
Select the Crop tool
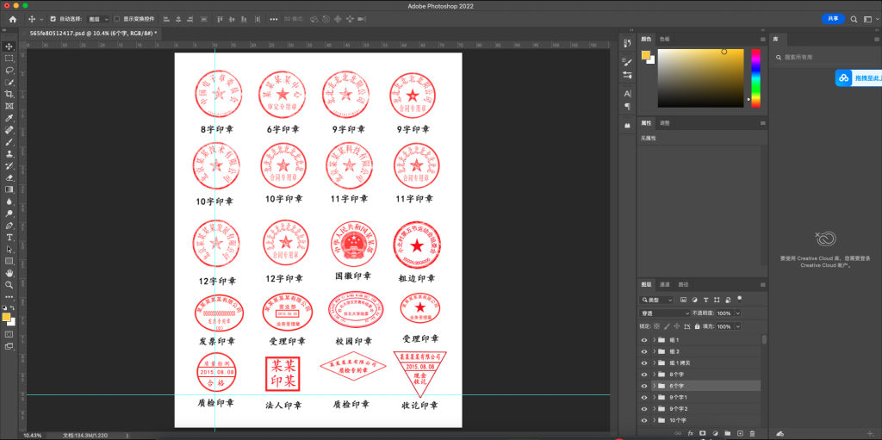point(9,94)
